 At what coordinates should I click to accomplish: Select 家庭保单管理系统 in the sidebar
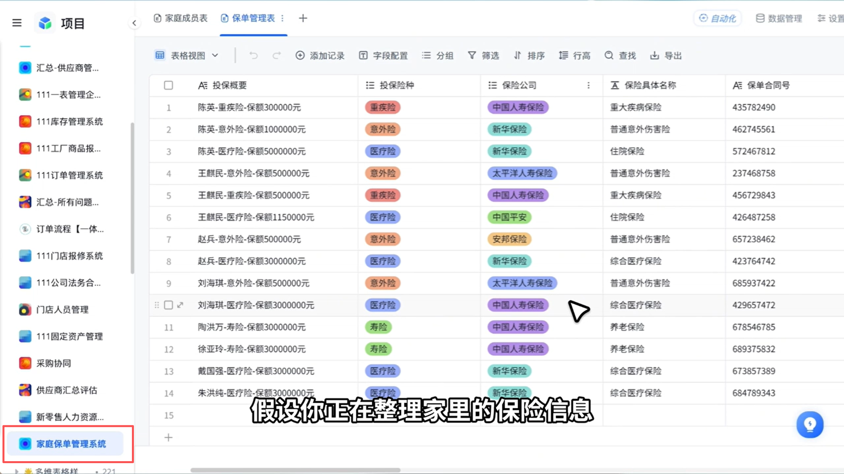[x=65, y=444]
